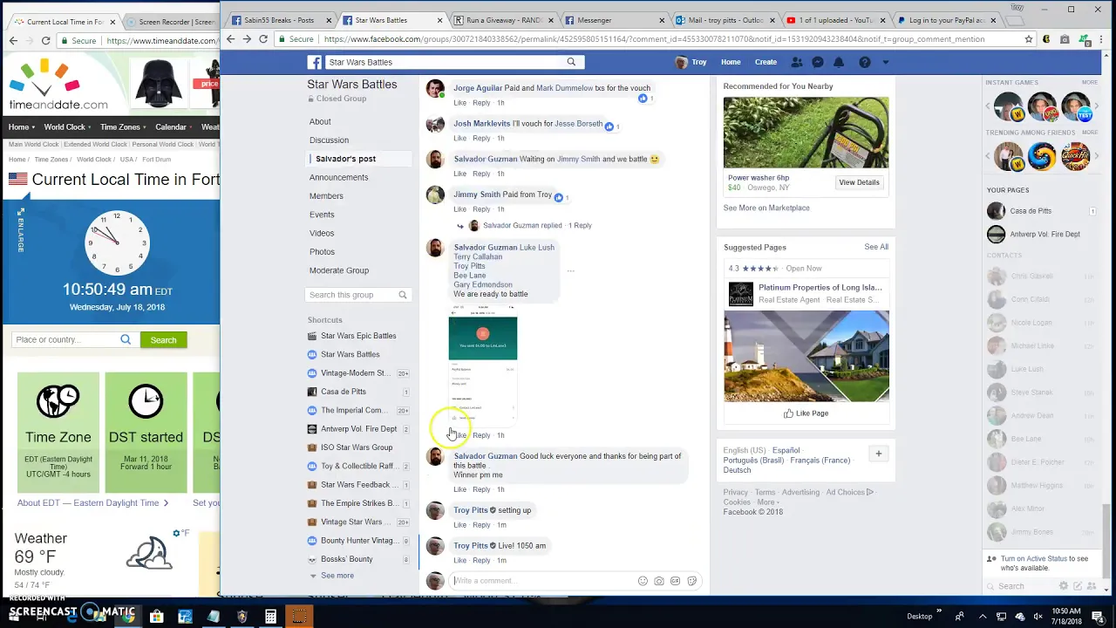Attach a photo using the camera icon
1116x628 pixels.
point(659,581)
